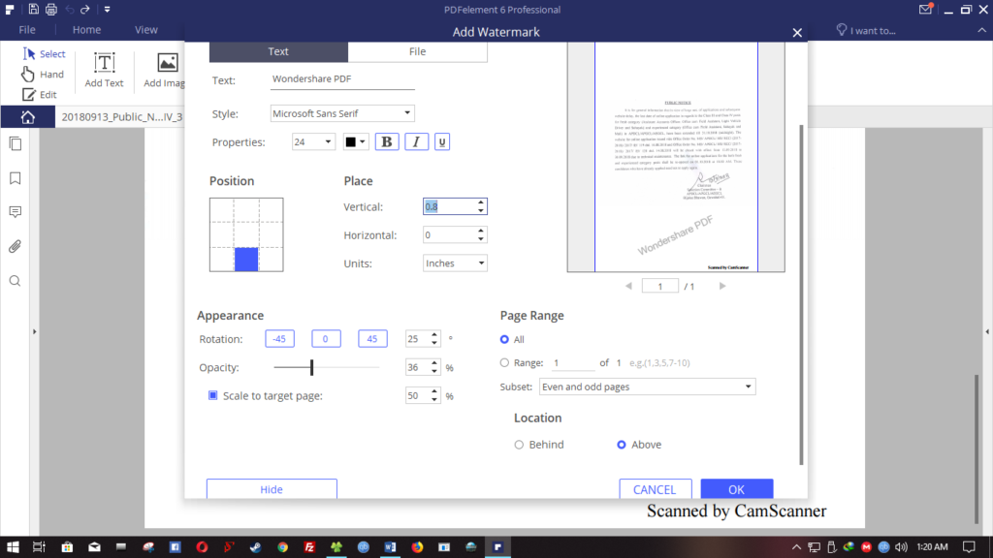
Task: Select Behind location option
Action: 520,445
